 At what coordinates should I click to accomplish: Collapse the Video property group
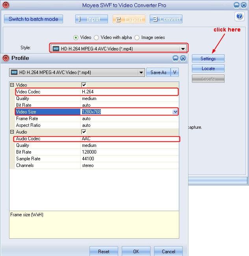point(12,85)
